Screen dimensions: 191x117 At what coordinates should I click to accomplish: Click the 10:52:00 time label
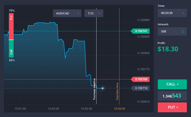click(x=53, y=109)
